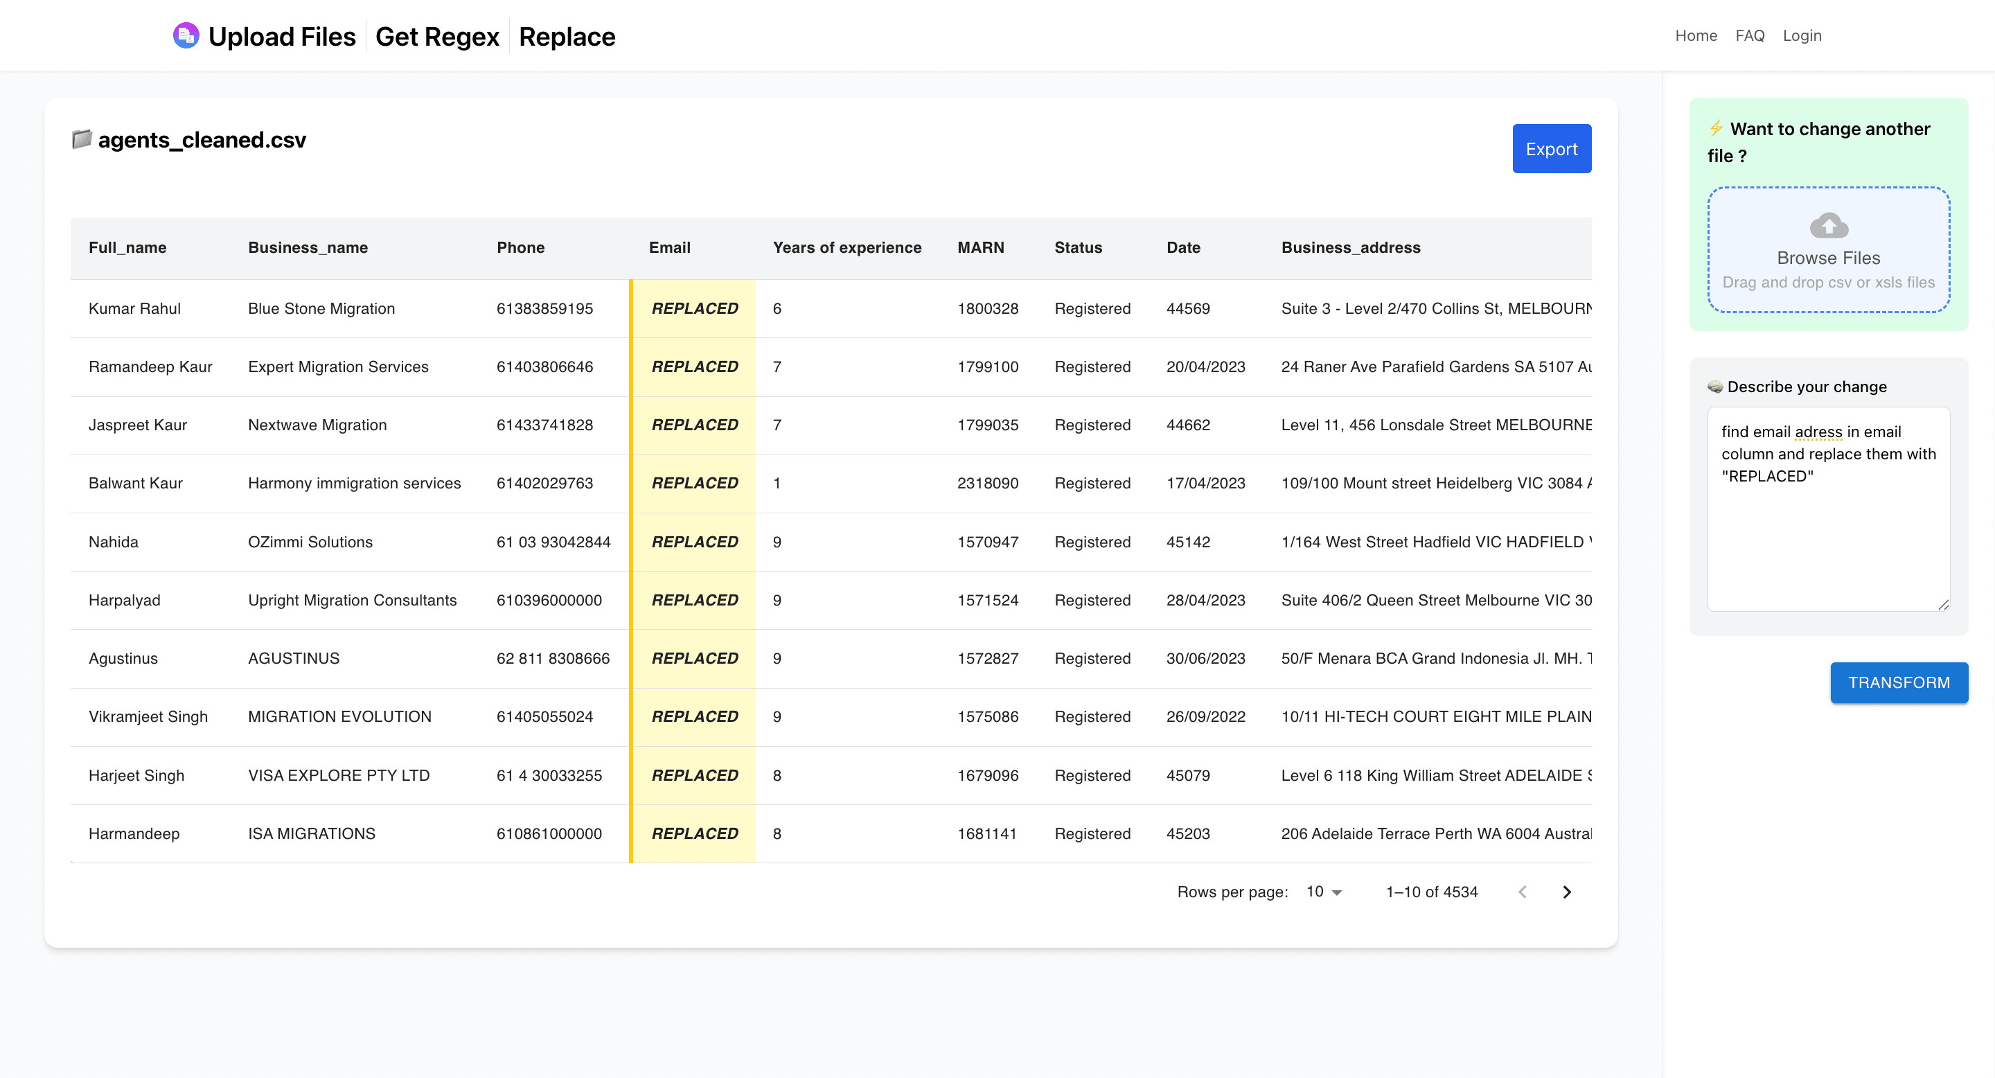Click the cloud upload icon
1995x1078 pixels.
tap(1829, 225)
